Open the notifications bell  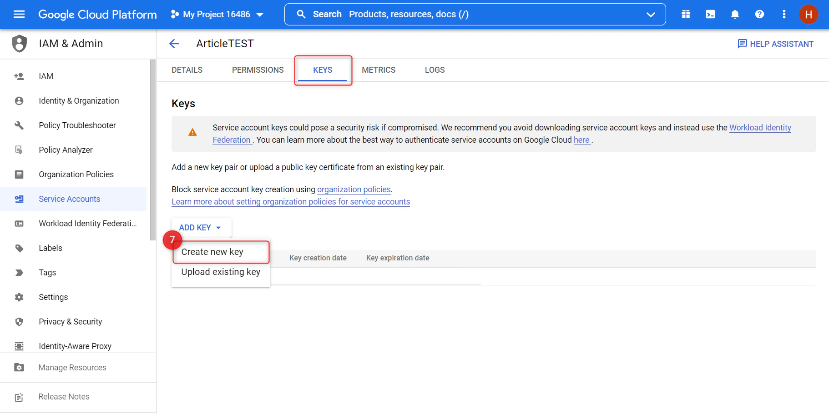(735, 14)
